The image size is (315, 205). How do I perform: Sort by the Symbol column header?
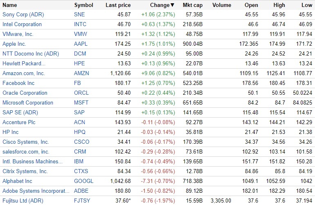[83, 5]
